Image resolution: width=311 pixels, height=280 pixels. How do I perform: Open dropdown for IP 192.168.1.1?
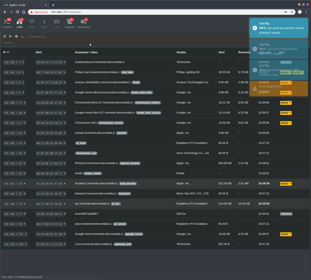pos(14,62)
